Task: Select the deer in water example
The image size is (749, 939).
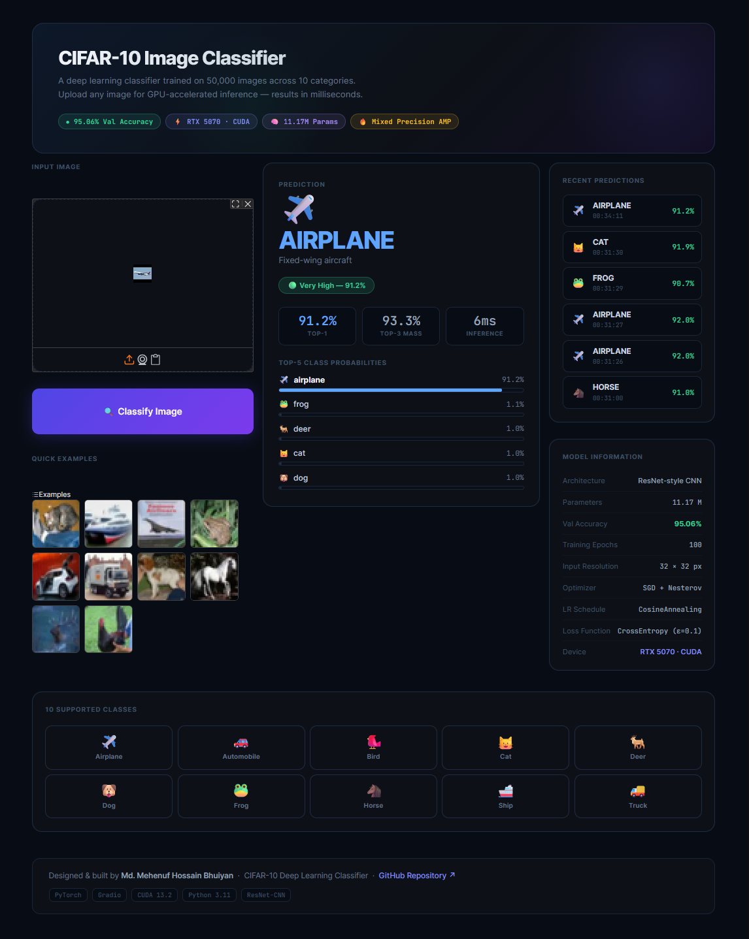Action: click(56, 629)
